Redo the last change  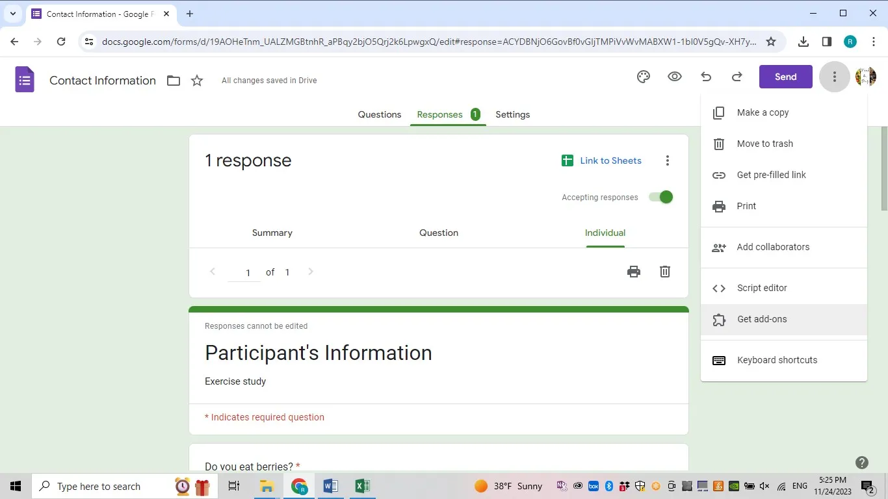[737, 76]
